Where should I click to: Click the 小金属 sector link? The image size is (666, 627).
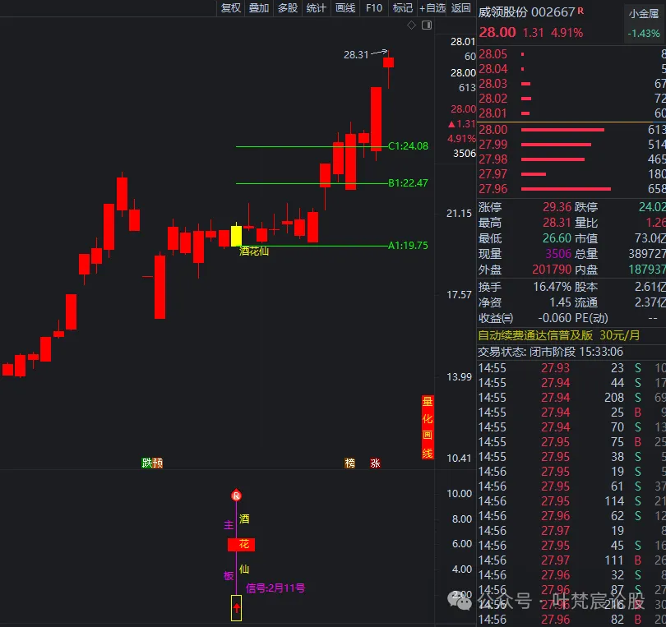click(x=644, y=14)
